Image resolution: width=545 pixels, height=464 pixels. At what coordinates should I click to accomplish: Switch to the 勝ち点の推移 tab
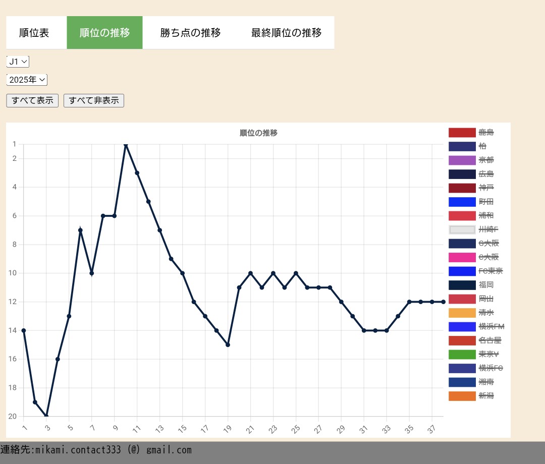pyautogui.click(x=190, y=33)
